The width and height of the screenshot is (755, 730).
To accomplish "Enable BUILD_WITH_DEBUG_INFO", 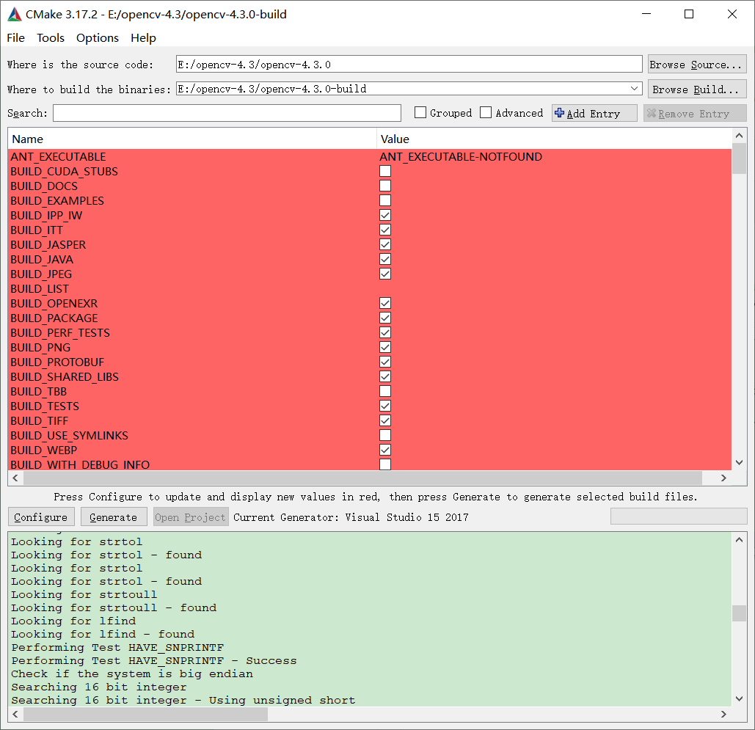I will pos(385,464).
